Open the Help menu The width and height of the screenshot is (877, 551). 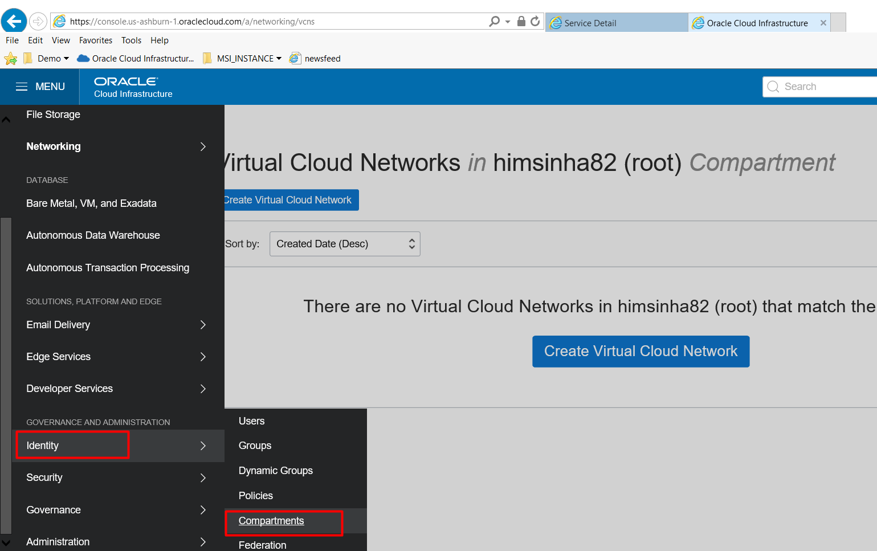click(x=160, y=40)
